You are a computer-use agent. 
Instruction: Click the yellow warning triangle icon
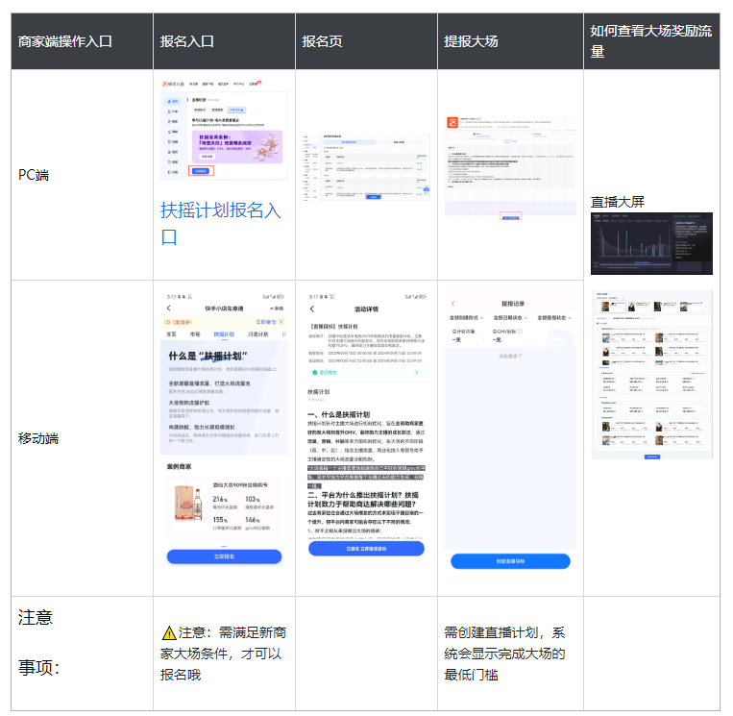pos(168,633)
